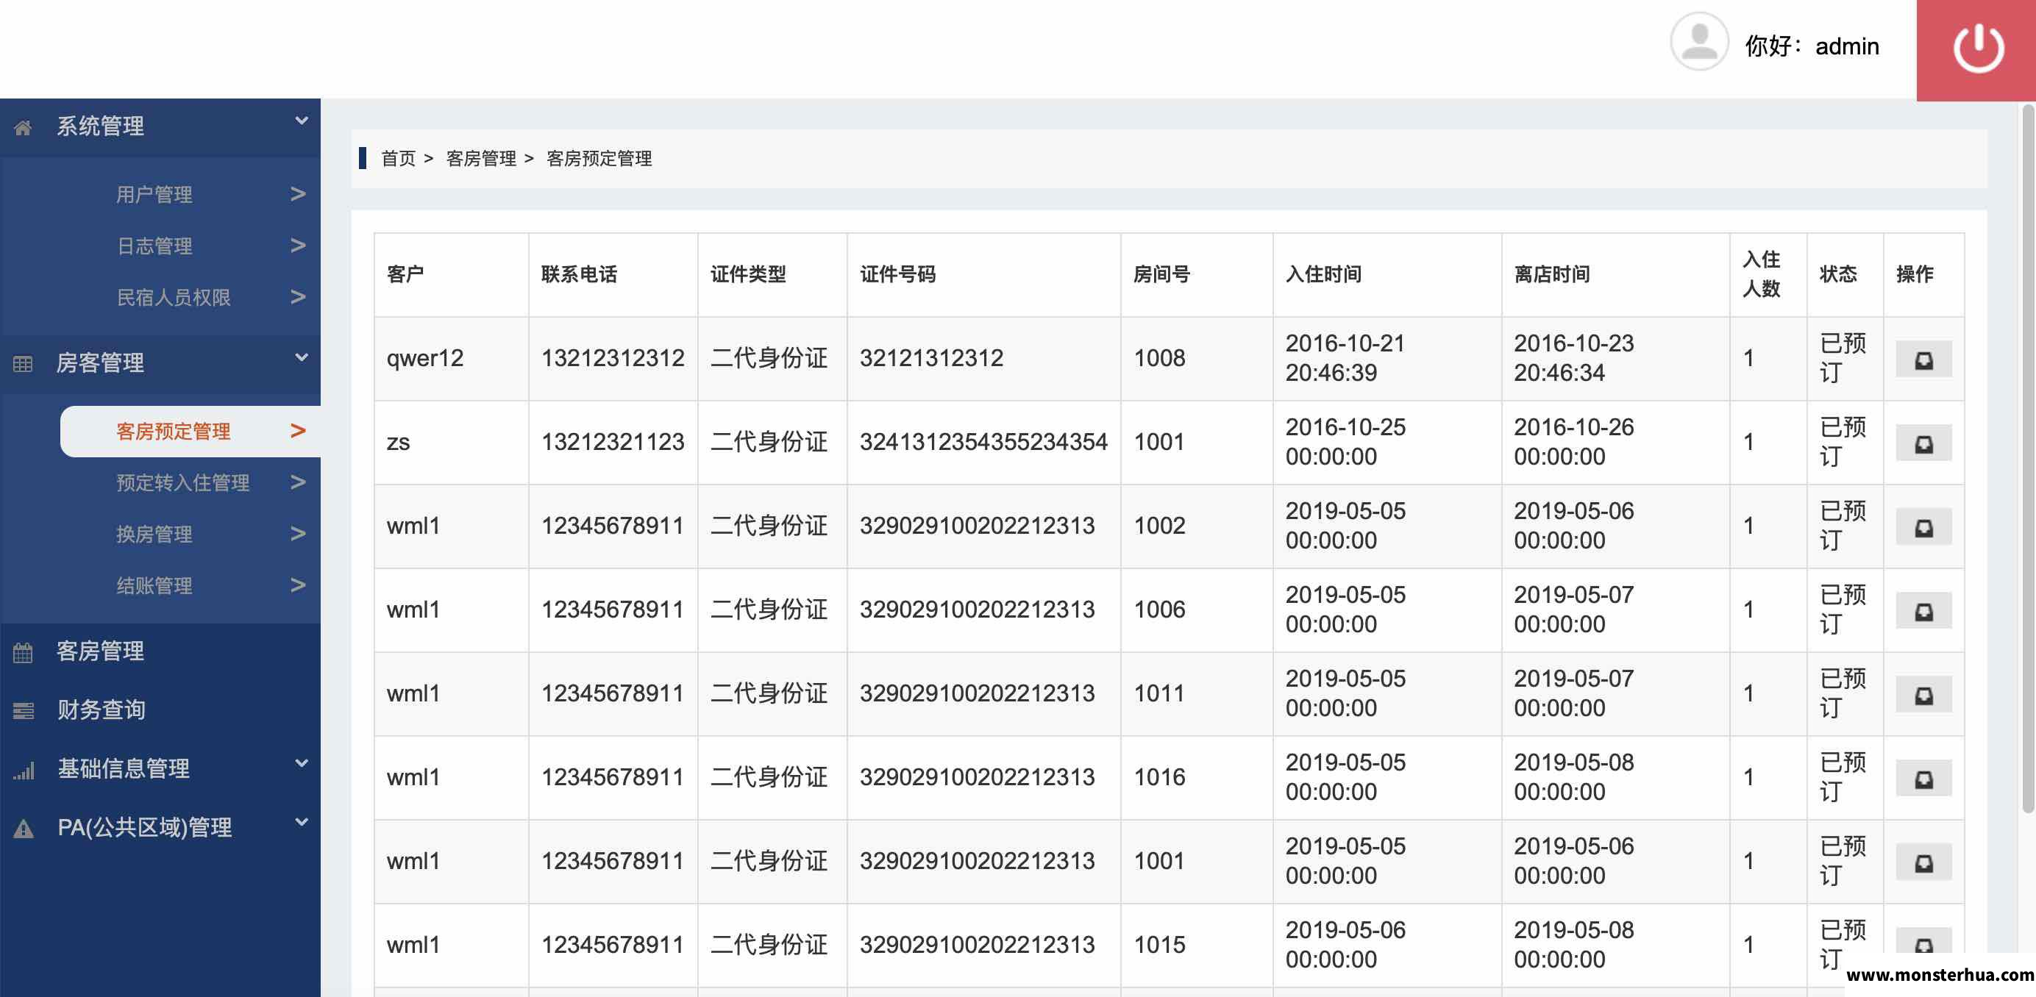
Task: Click the list icon beside 财务查询
Action: pos(23,710)
